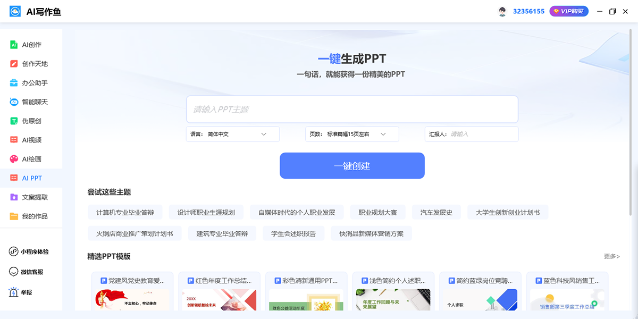The height and width of the screenshot is (319, 638).
Task: Click the 伪原创 sidebar icon
Action: click(x=14, y=121)
